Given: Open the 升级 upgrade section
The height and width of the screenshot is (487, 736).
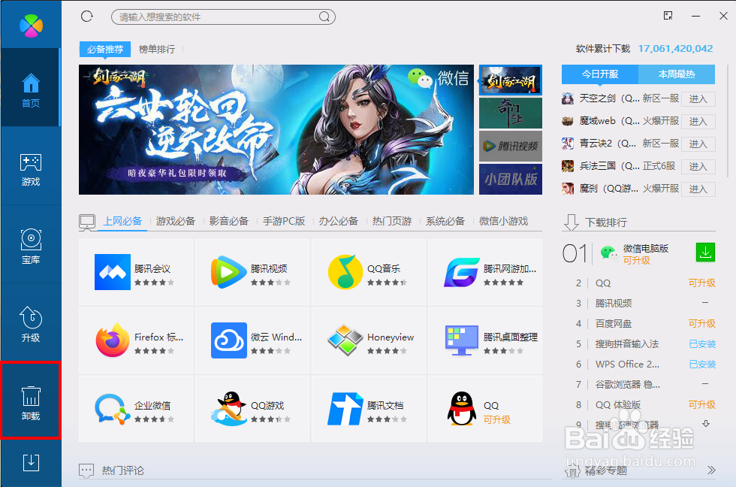Looking at the screenshot, I should [30, 323].
